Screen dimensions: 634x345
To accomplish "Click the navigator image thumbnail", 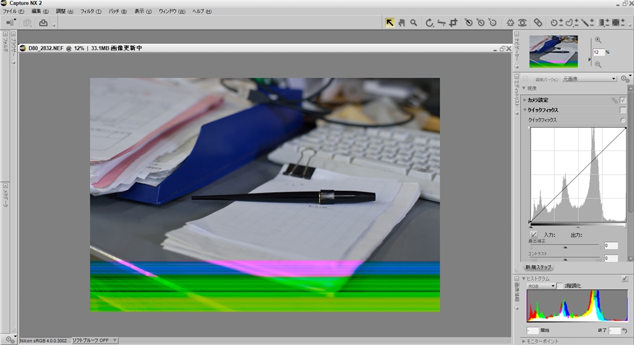I will (x=554, y=51).
